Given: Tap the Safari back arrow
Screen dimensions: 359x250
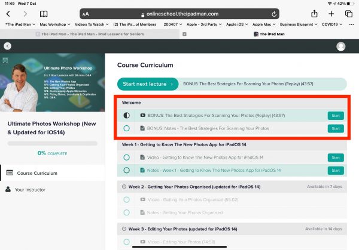Looking at the screenshot, I should [x=8, y=14].
